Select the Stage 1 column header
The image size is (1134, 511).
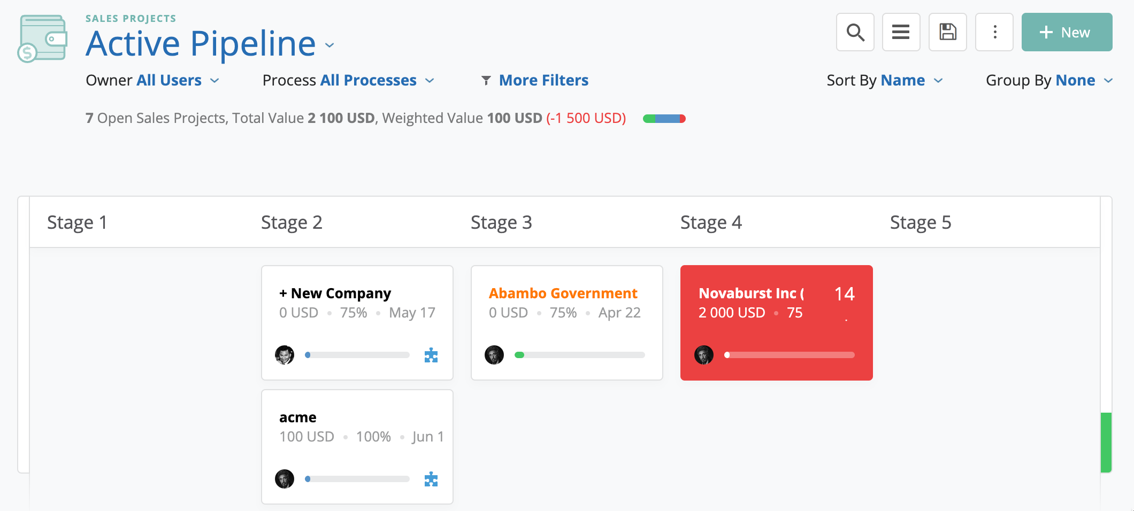click(77, 222)
